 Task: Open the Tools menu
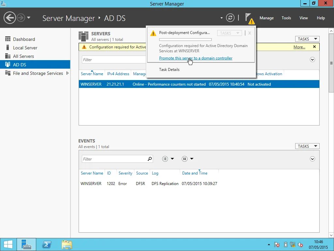click(x=286, y=18)
